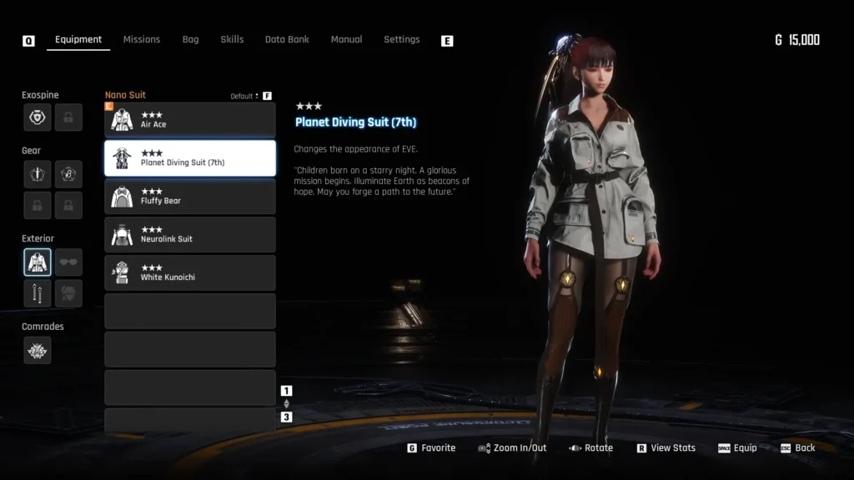Viewport: 854px width, 480px height.
Task: Choose the Fluffy Bear suit
Action: pos(190,197)
